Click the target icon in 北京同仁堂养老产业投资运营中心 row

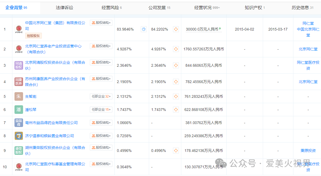point(176,49)
